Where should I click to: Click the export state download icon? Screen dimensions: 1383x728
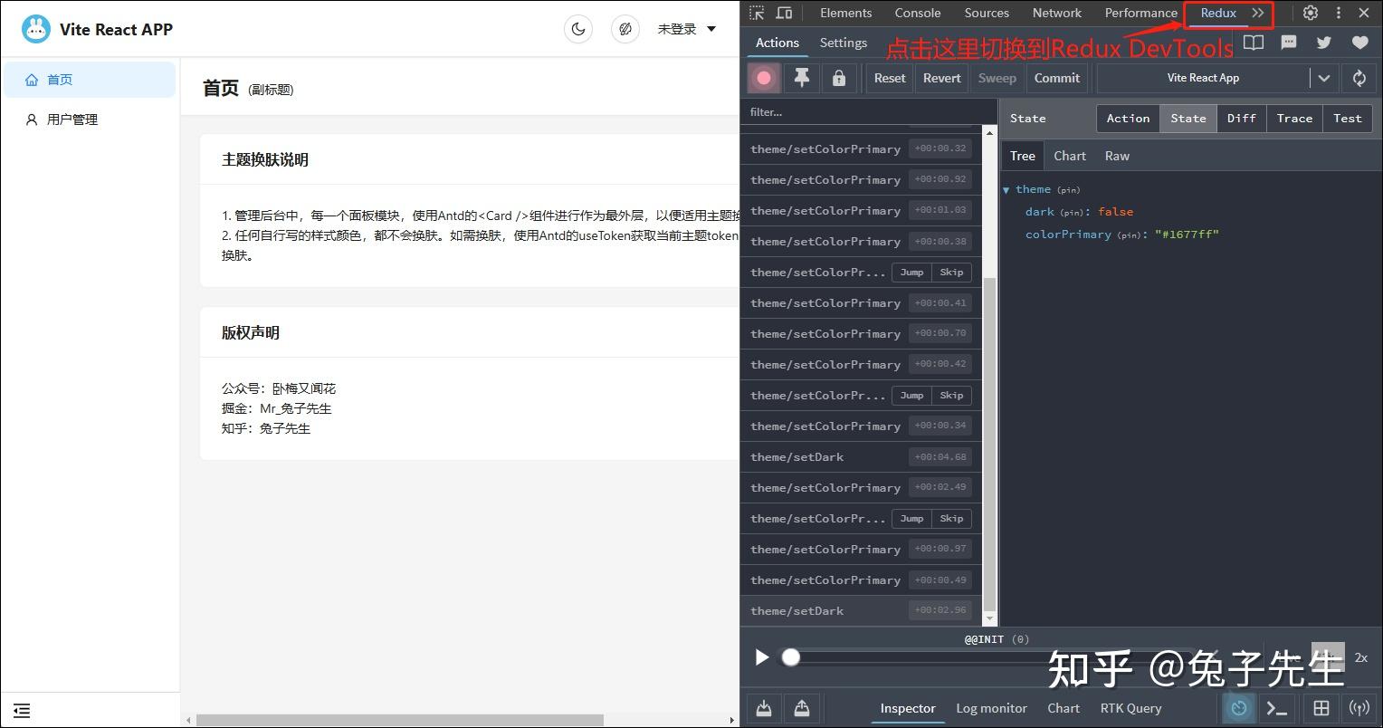click(763, 708)
